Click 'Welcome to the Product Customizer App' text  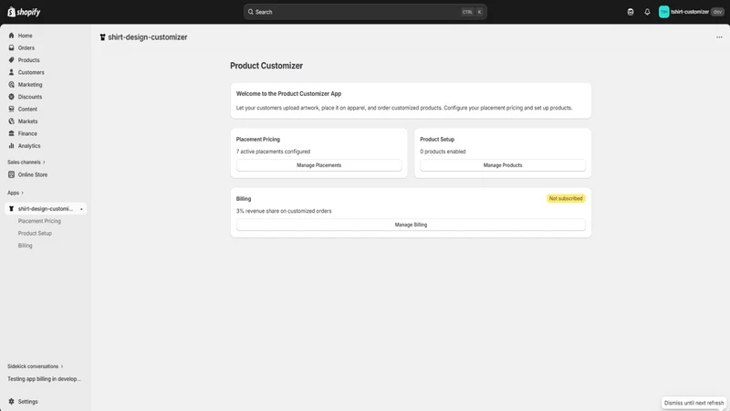288,94
